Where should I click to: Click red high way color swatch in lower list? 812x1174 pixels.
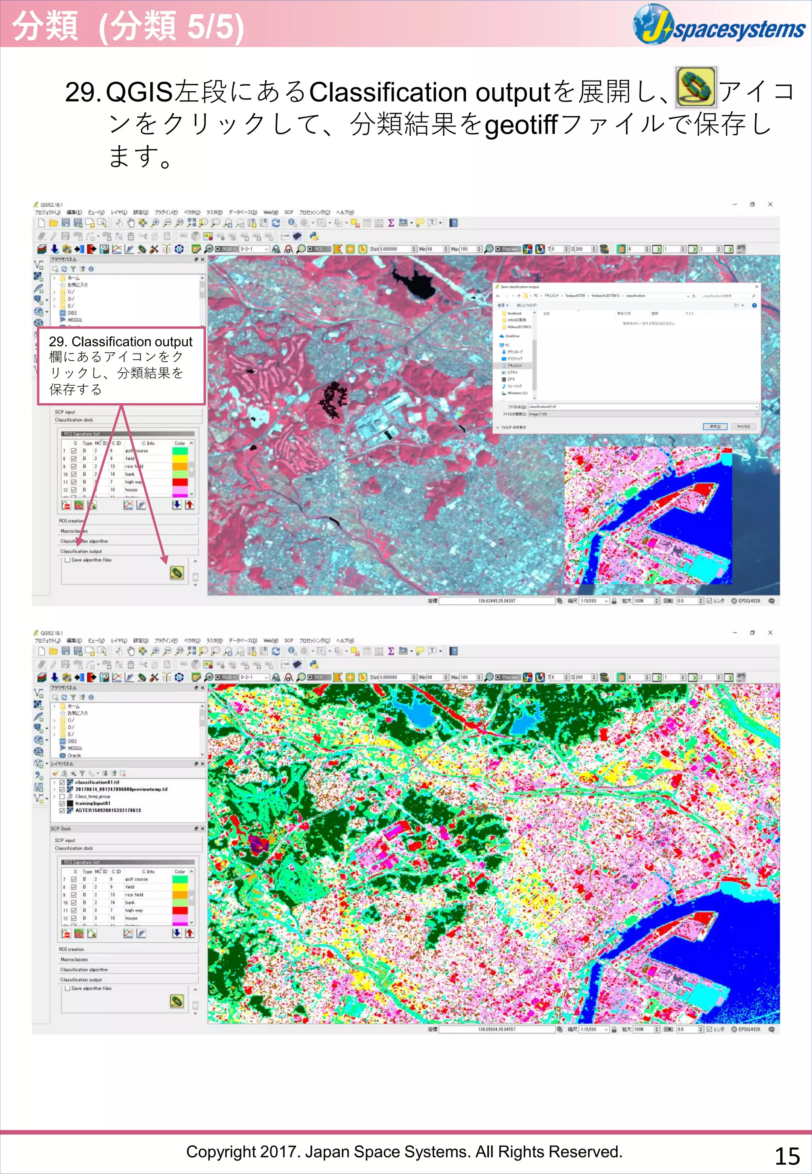click(180, 910)
